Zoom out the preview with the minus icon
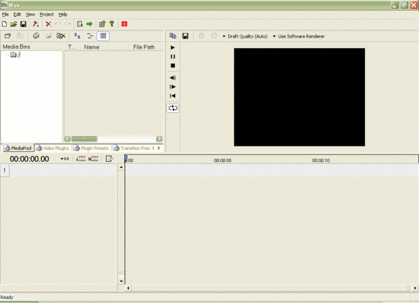The height and width of the screenshot is (303, 419). tap(214, 36)
